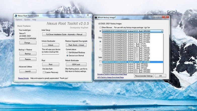Choose Android 4.4.4 Build KTU84Q
Viewport: 197px width, 111px height.
pos(133,42)
